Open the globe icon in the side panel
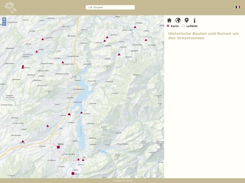The width and height of the screenshot is (245, 183). (x=178, y=20)
